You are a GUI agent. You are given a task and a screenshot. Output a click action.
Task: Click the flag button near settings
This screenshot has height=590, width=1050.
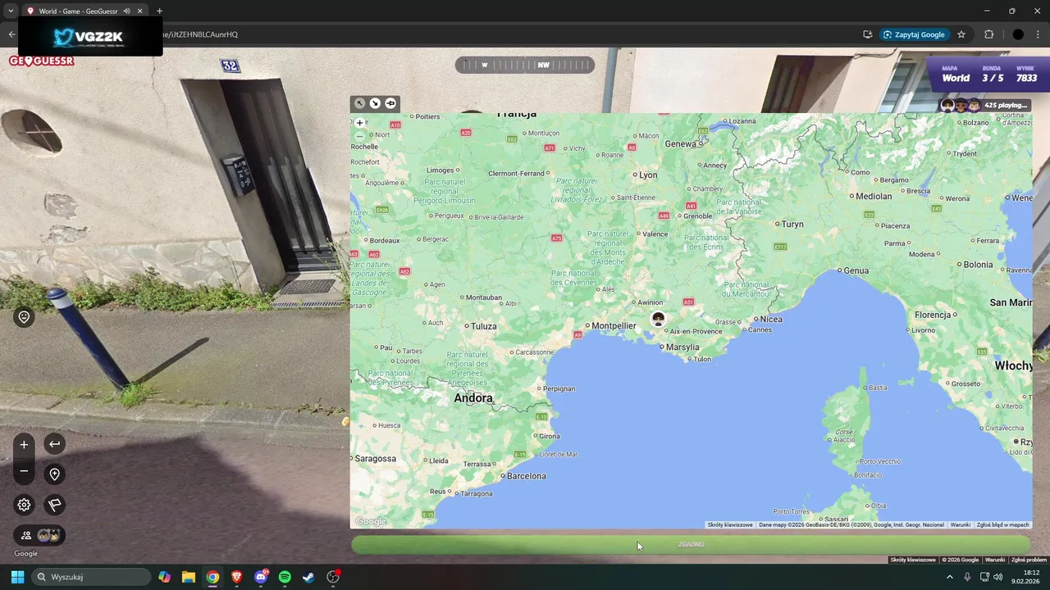(54, 505)
